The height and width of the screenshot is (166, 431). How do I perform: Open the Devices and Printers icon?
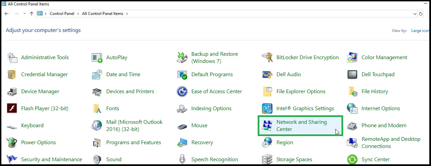click(x=97, y=92)
